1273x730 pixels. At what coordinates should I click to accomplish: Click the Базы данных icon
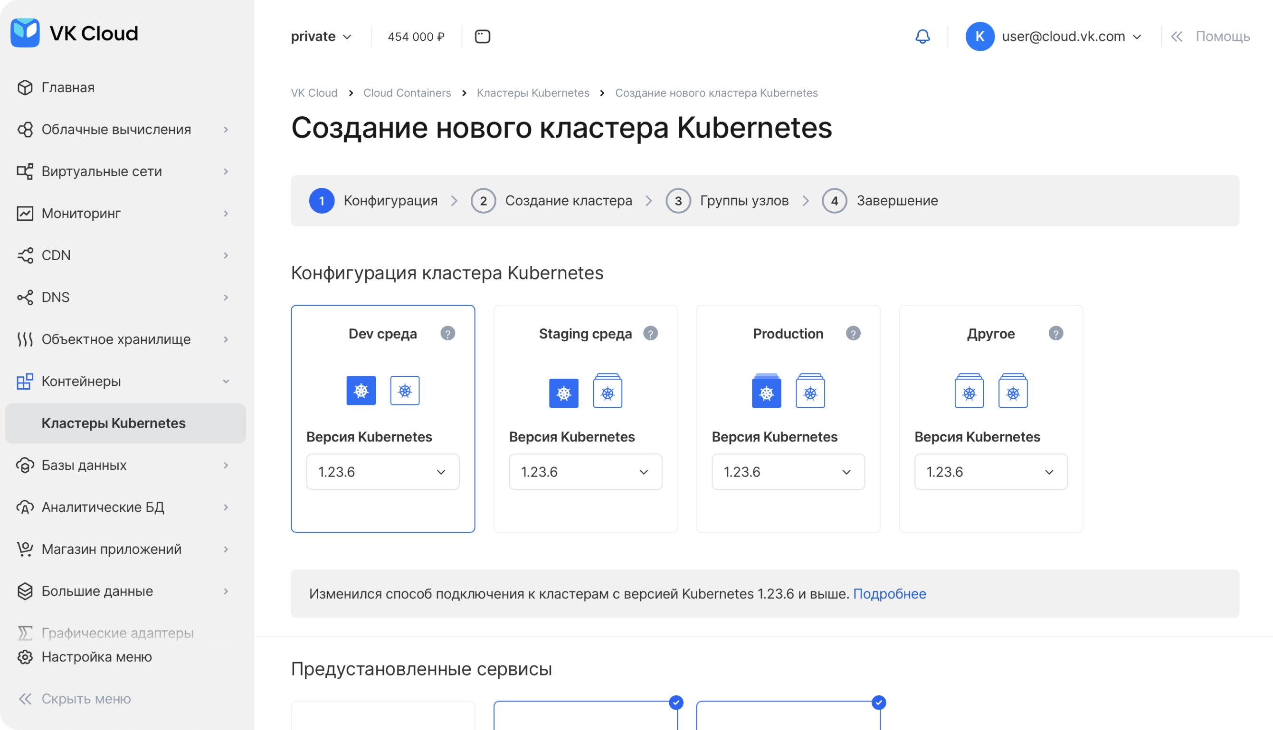[x=25, y=465]
